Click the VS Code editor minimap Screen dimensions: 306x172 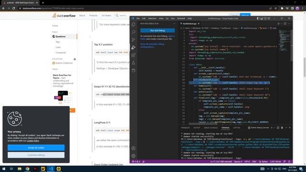[x=284, y=41]
